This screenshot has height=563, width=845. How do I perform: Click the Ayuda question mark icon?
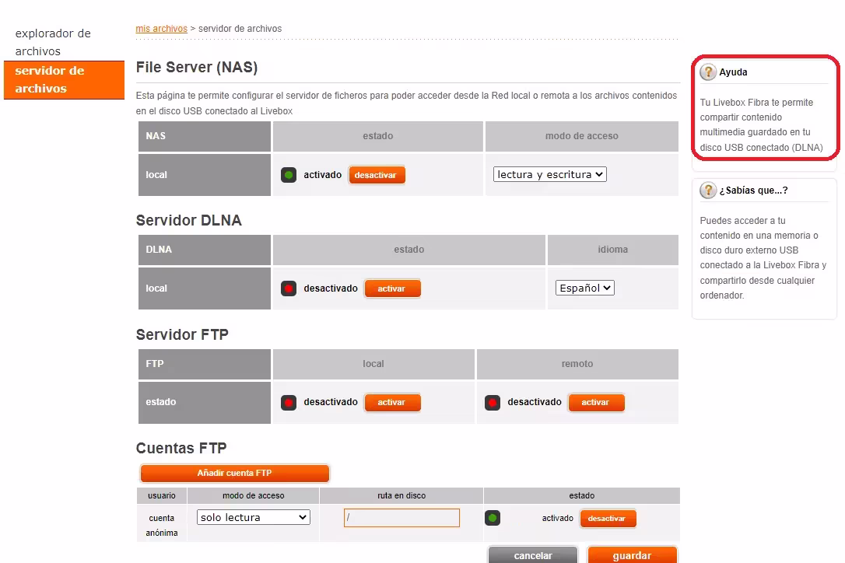pyautogui.click(x=707, y=72)
